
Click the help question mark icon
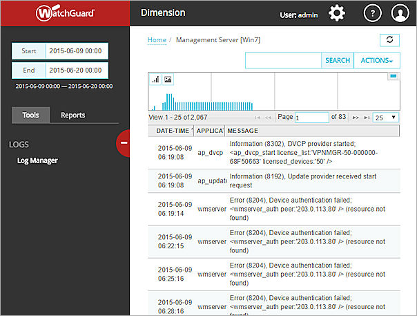coord(372,13)
